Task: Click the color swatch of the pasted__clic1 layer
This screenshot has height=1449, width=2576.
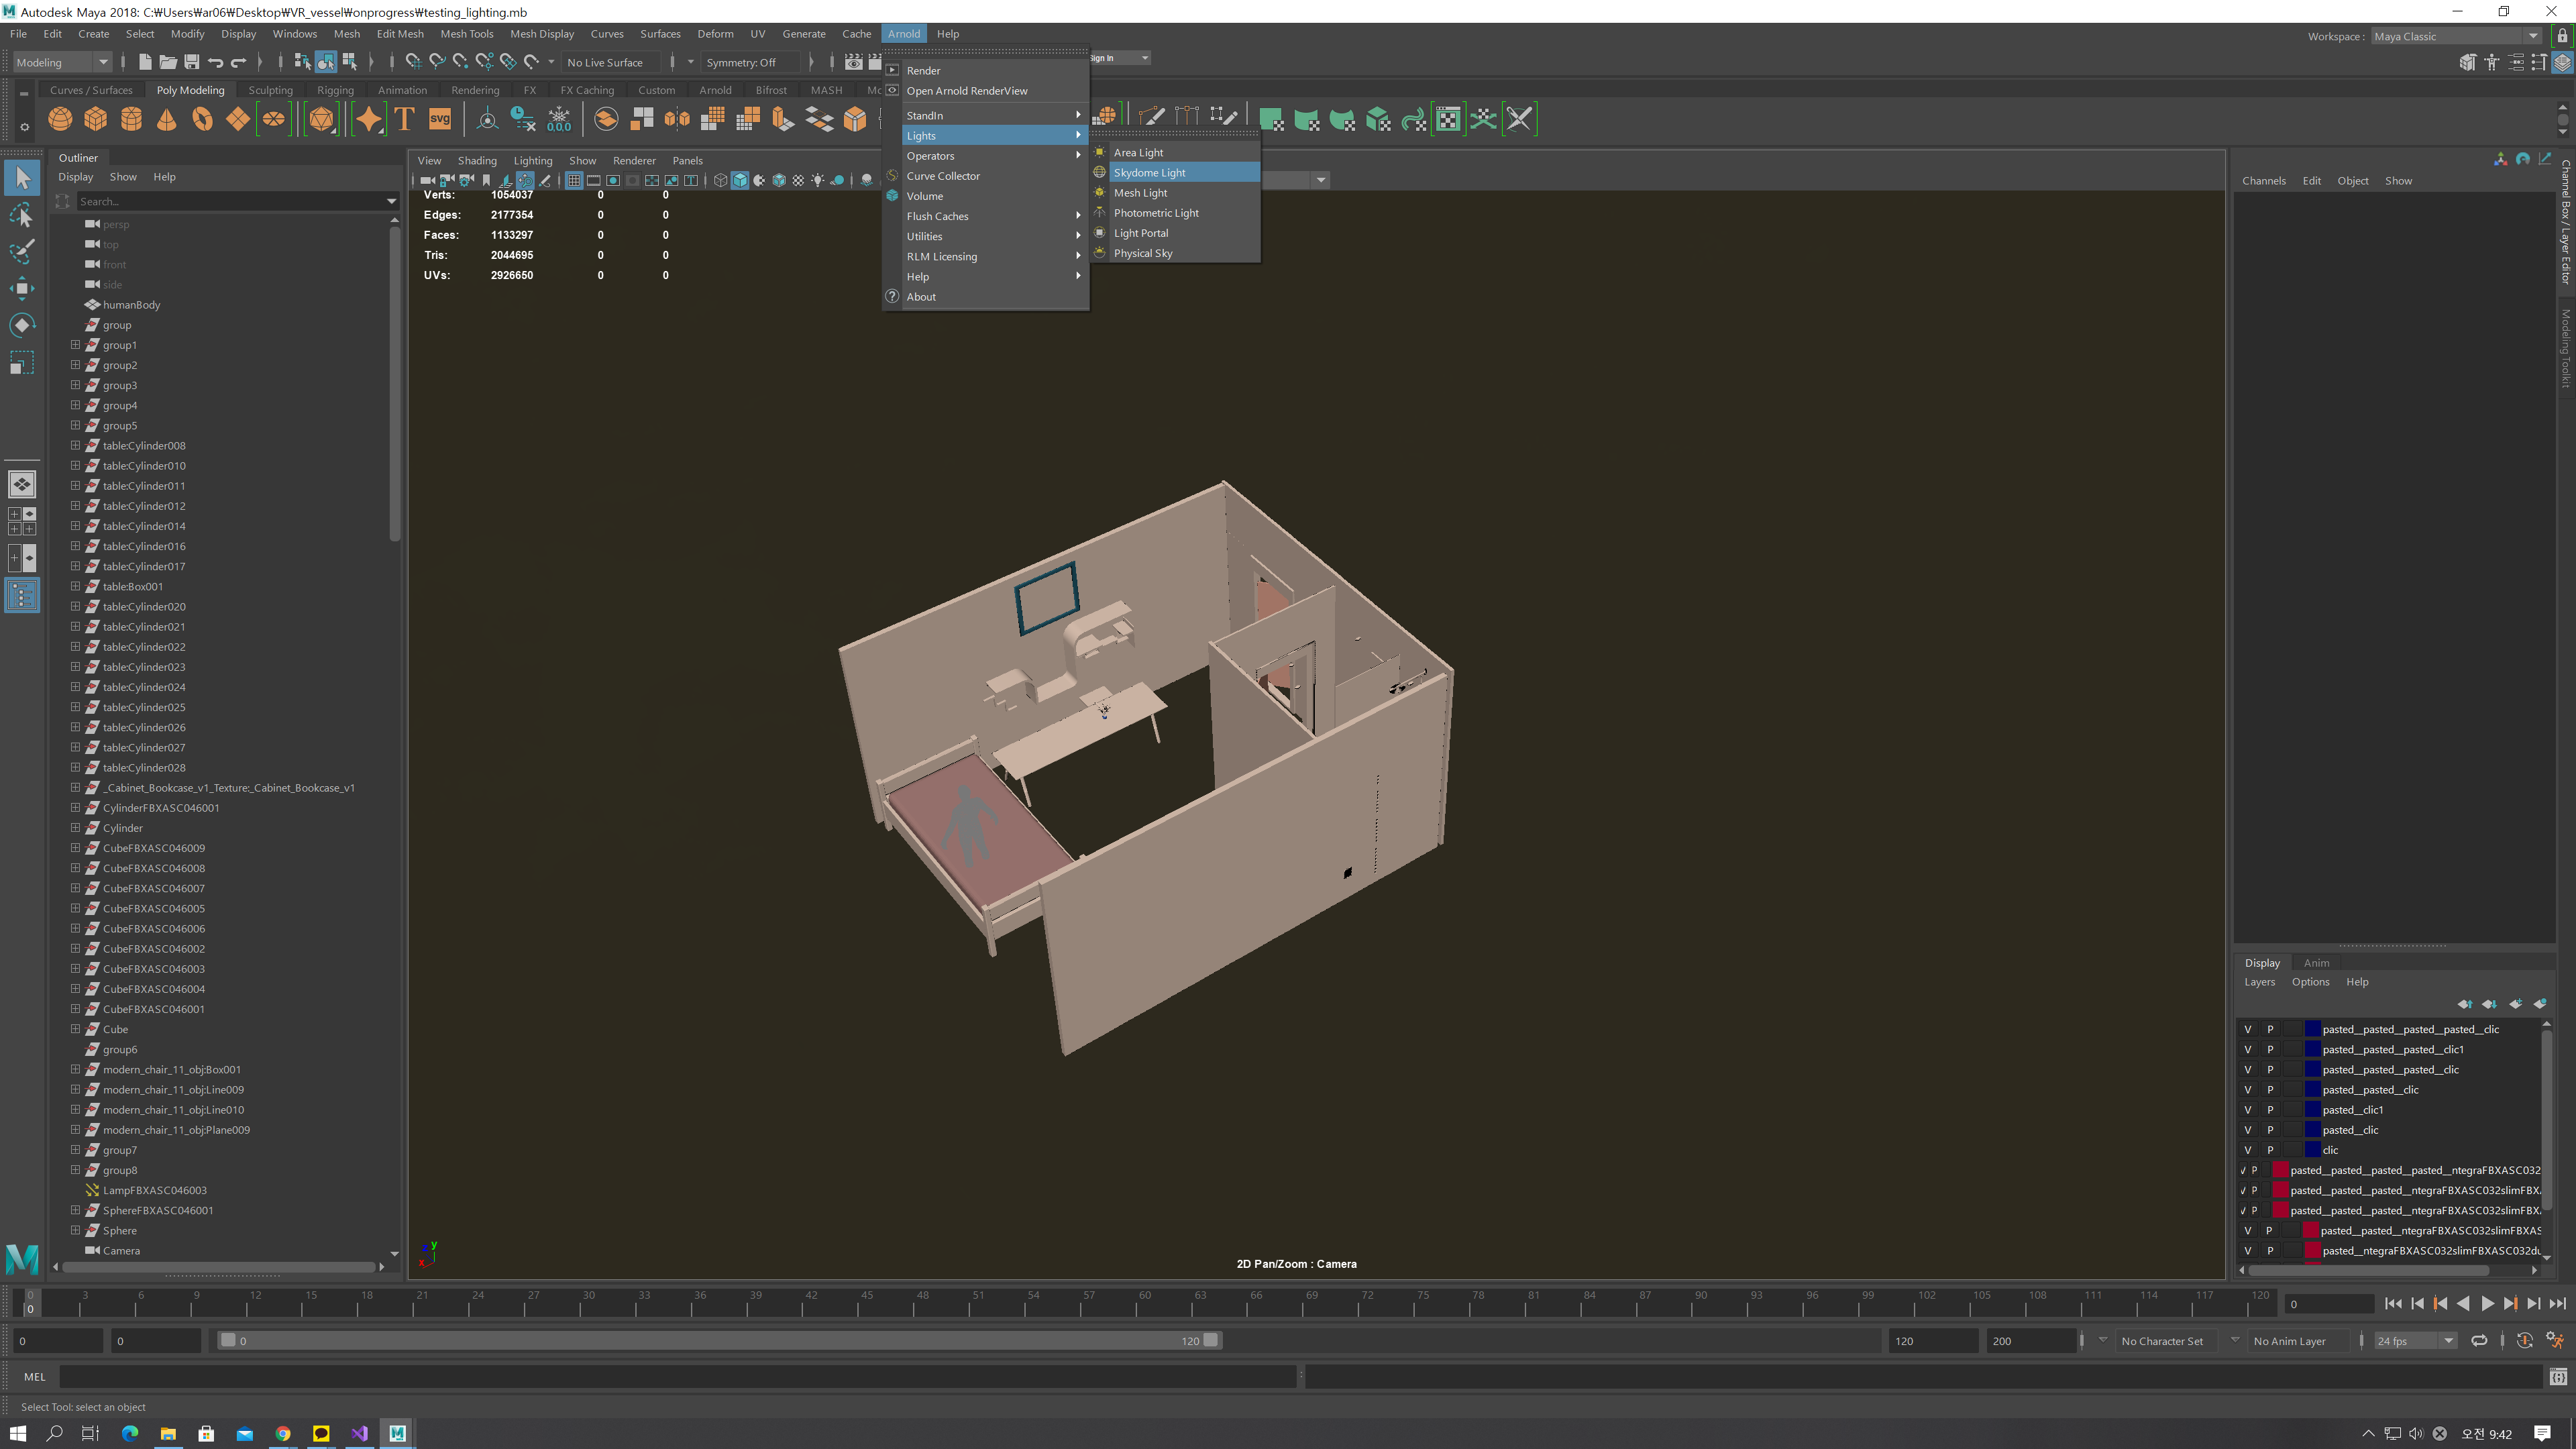Action: (x=2313, y=1109)
